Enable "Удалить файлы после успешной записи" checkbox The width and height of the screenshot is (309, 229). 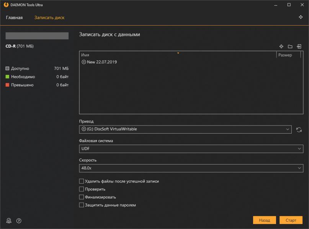81,181
